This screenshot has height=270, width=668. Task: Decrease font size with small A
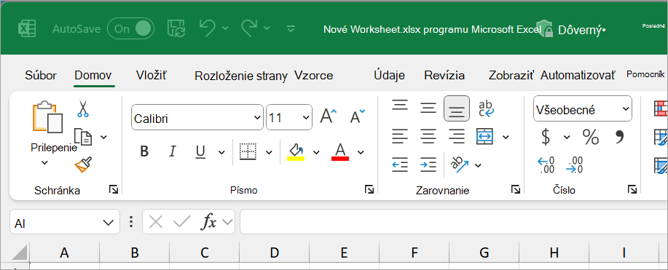tap(358, 116)
